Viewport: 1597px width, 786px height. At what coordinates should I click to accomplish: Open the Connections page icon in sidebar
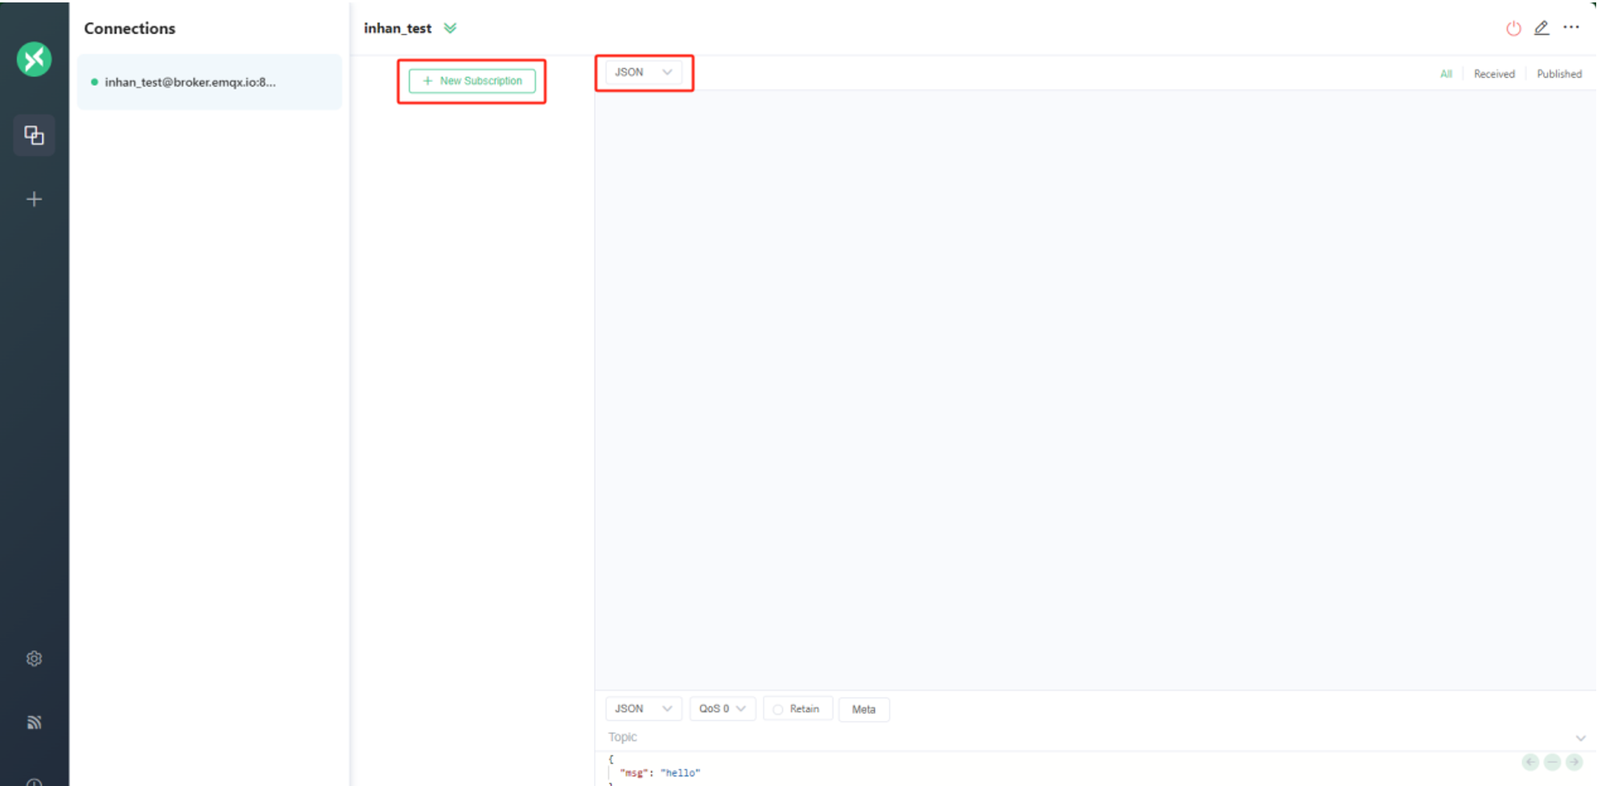coord(34,135)
